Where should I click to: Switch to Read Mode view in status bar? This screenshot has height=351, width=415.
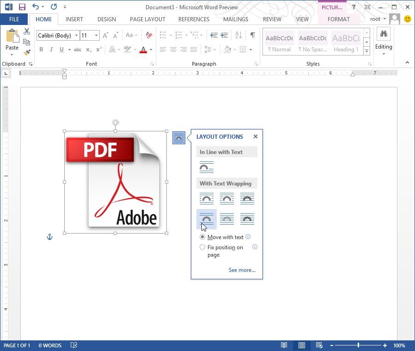(284, 345)
